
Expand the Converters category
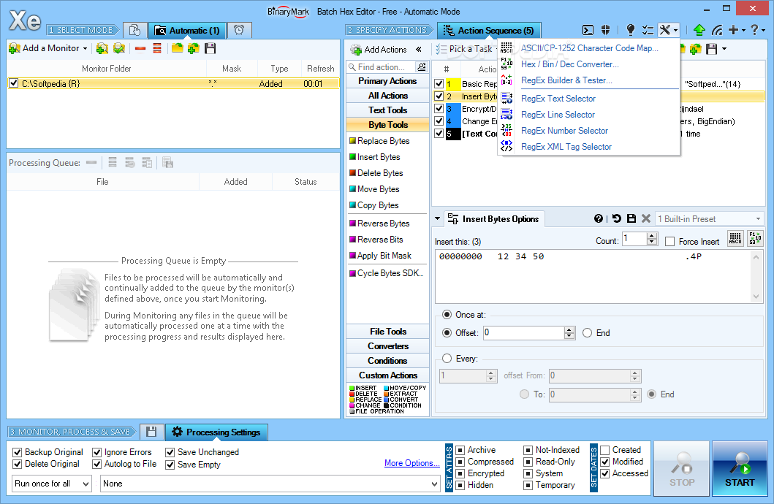[x=387, y=346]
